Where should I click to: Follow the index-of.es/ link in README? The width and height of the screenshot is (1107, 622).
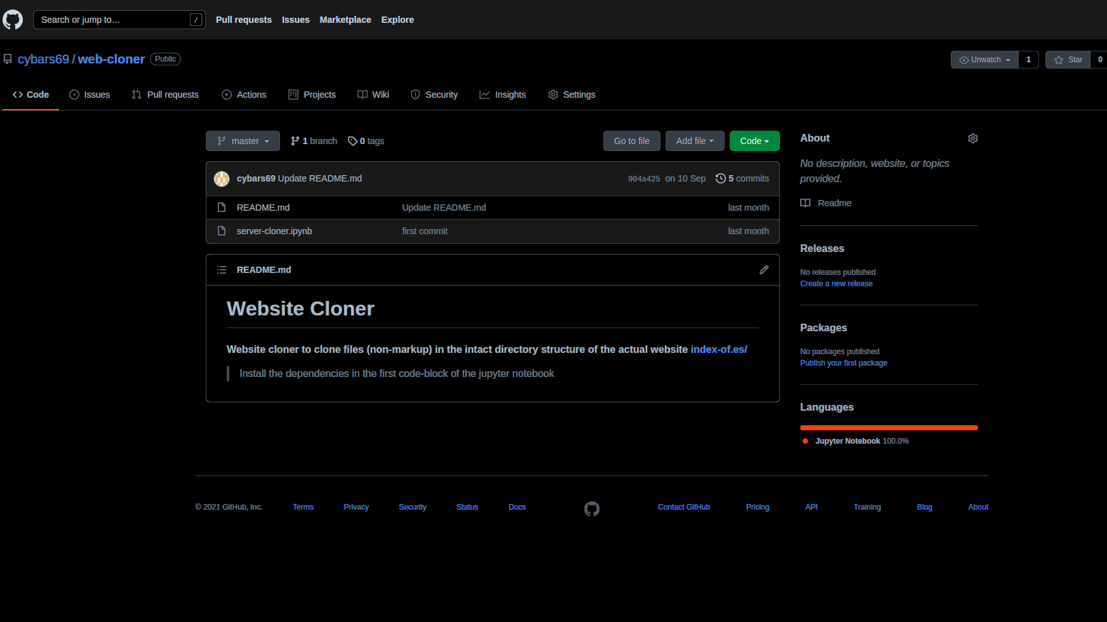(719, 349)
